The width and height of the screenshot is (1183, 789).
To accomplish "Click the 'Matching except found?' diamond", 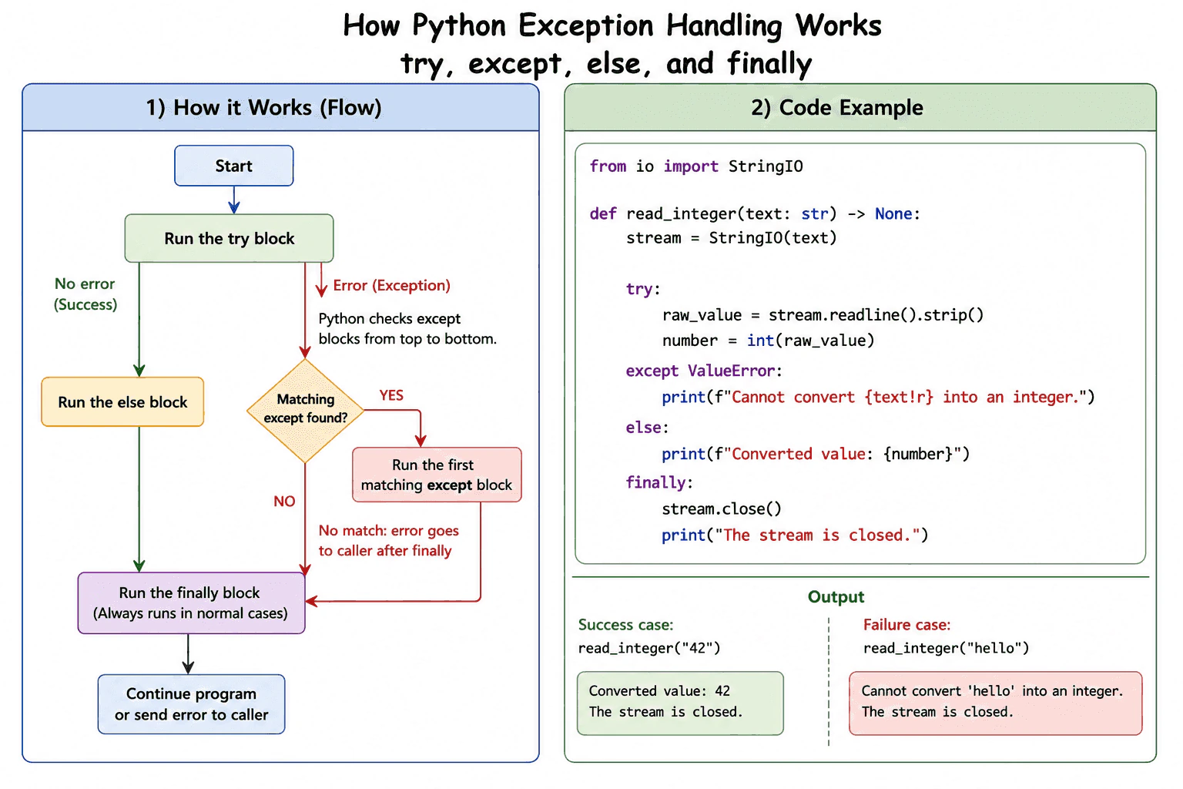I will pos(305,411).
